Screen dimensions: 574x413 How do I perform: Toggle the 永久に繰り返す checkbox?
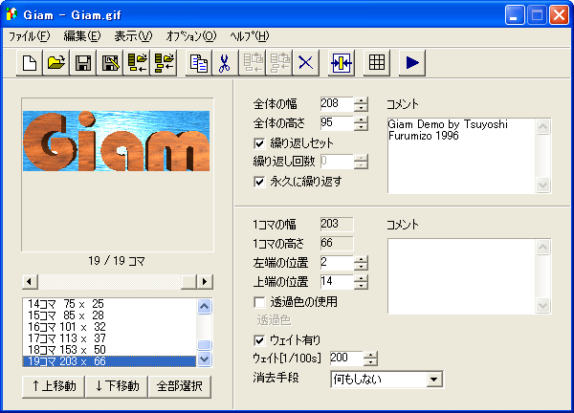tap(259, 182)
